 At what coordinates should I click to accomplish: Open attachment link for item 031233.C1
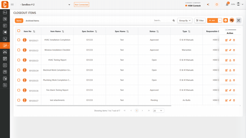click(x=230, y=40)
